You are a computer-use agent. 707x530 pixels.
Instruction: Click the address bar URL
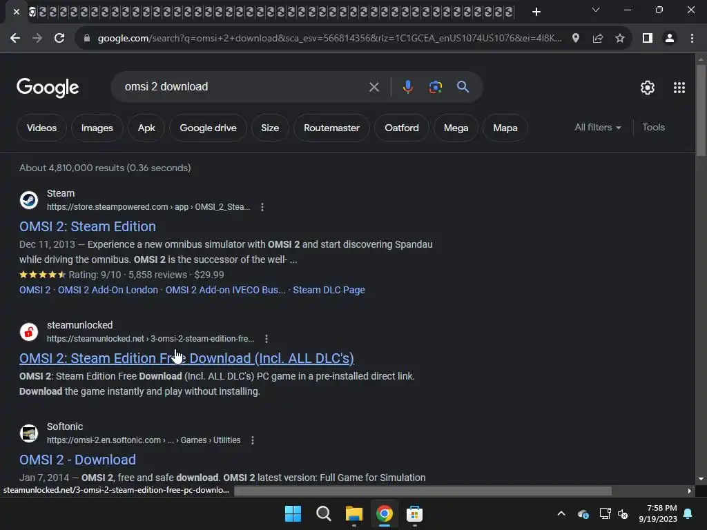pyautogui.click(x=329, y=39)
